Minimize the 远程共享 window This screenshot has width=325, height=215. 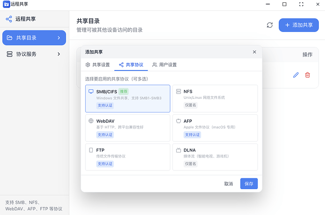click(268, 4)
